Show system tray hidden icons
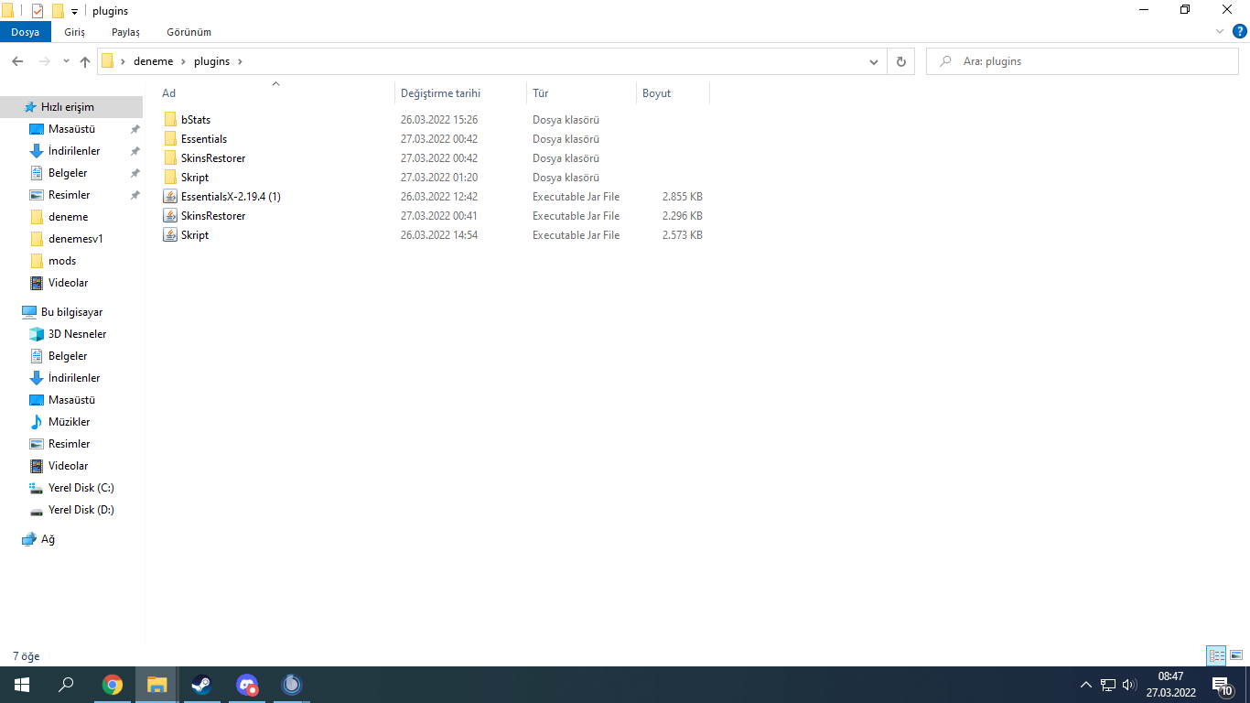Viewport: 1250px width, 703px height. click(1086, 685)
